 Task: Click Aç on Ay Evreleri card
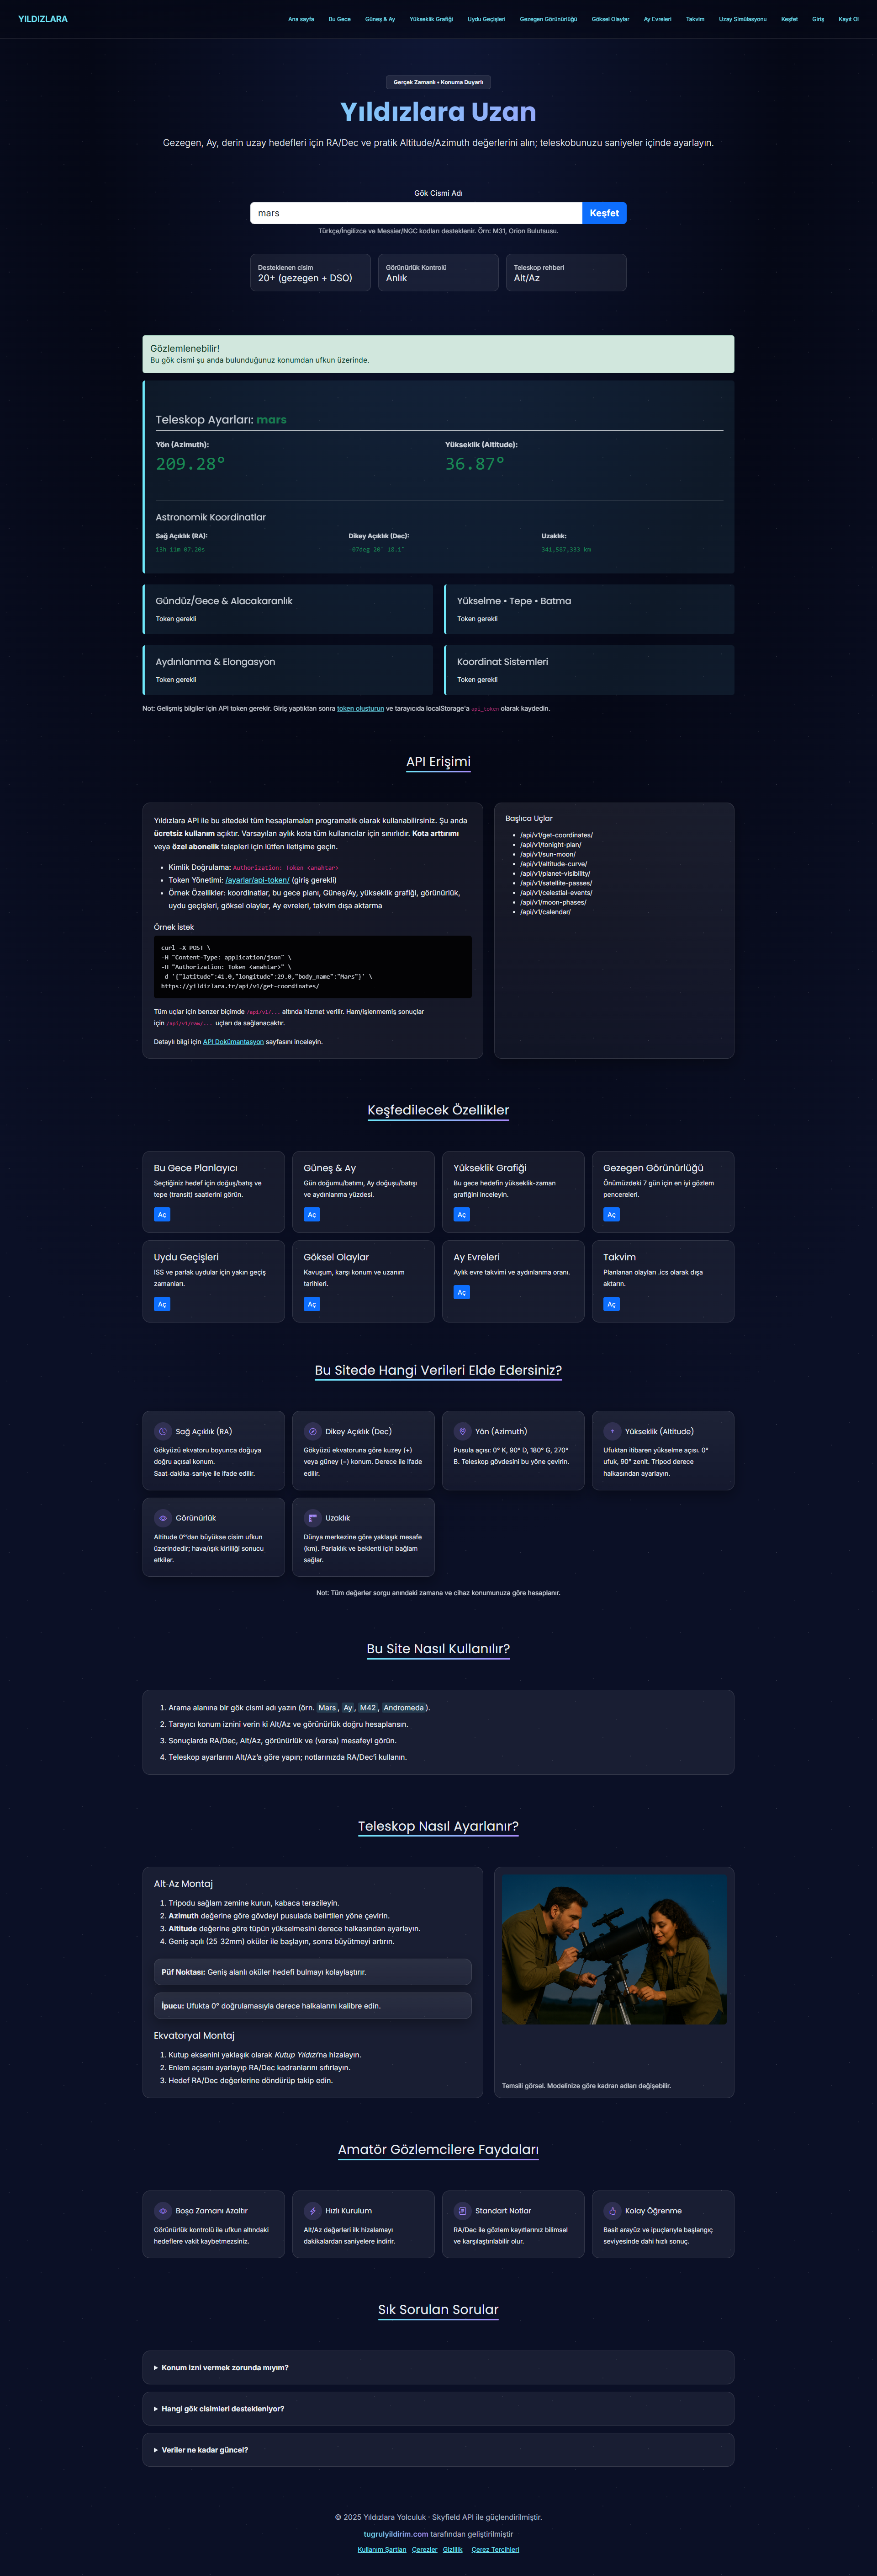click(461, 1293)
